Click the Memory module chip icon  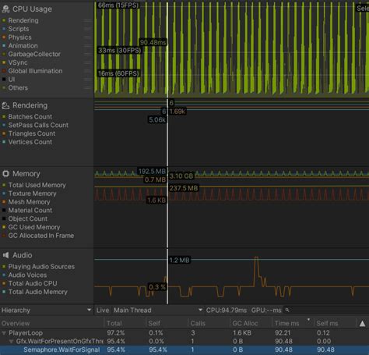pyautogui.click(x=5, y=173)
